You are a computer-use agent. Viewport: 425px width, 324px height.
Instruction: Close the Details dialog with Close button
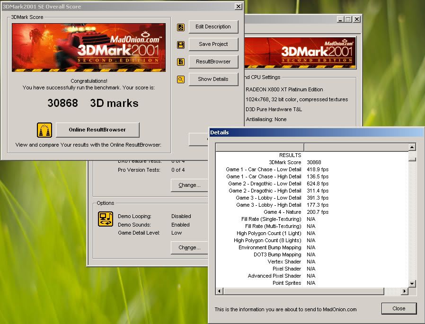coord(398,308)
